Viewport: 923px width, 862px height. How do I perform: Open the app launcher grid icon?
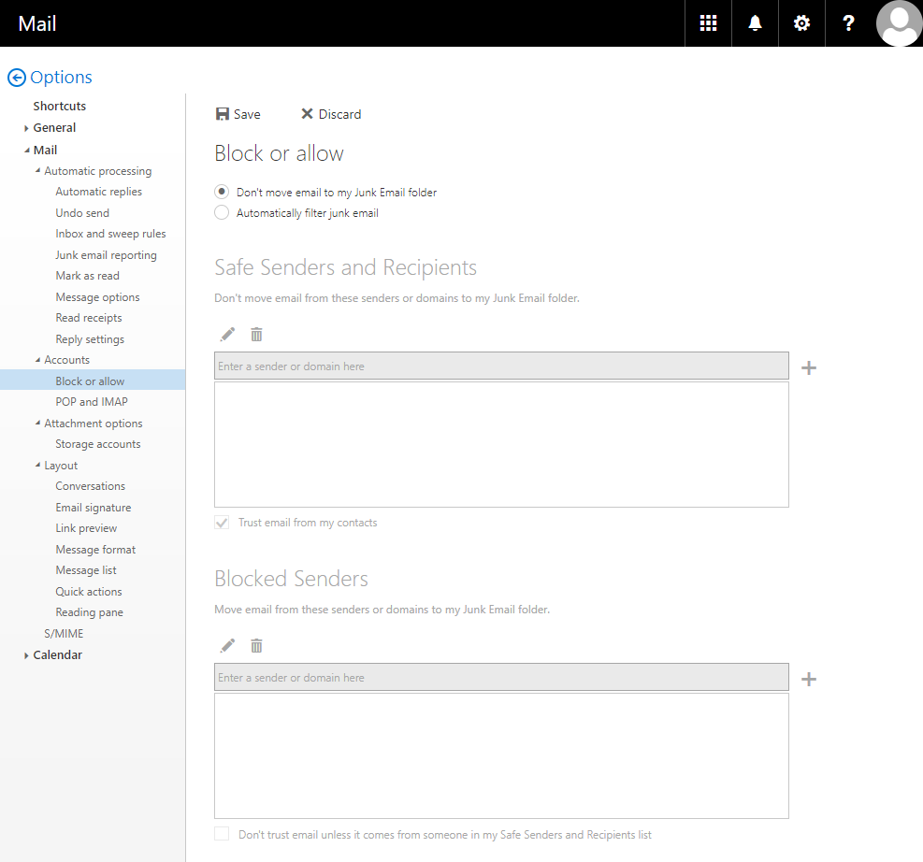point(708,22)
